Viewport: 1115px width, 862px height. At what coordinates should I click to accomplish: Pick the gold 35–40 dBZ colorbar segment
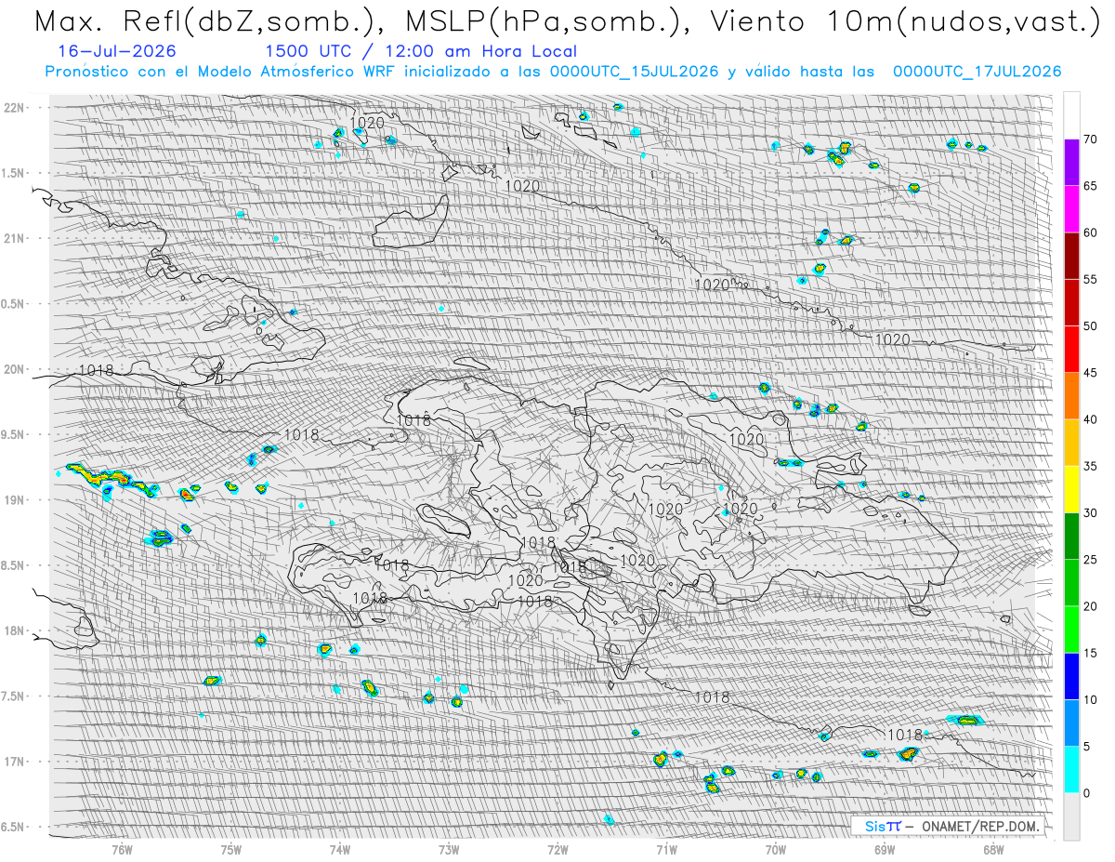[1071, 443]
